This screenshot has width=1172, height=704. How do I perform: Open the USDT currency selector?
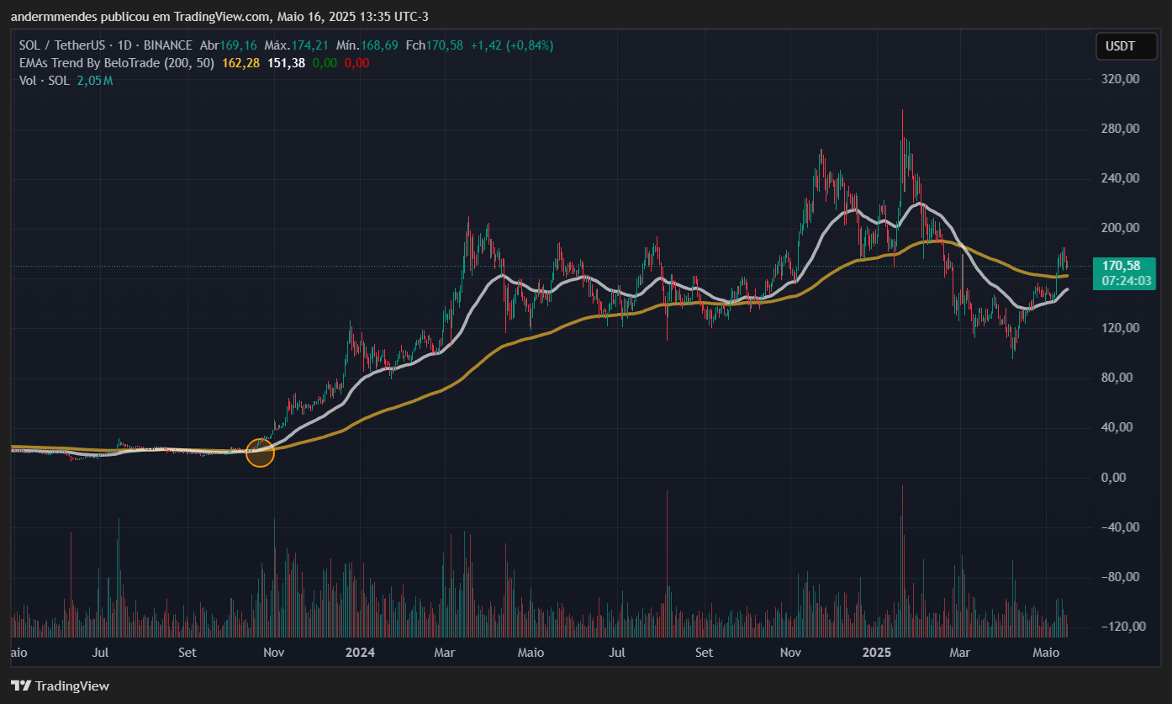[x=1119, y=46]
